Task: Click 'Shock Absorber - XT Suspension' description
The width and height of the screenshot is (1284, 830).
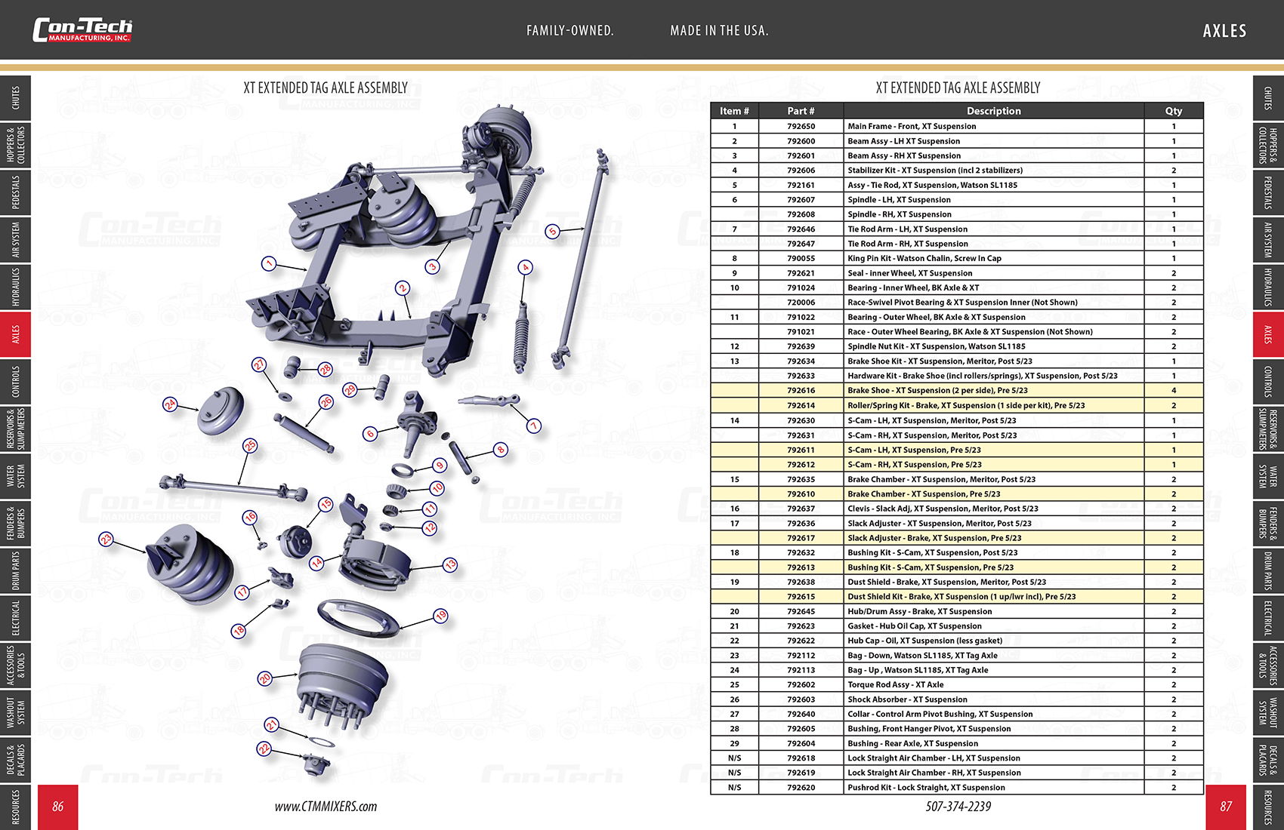Action: (908, 699)
